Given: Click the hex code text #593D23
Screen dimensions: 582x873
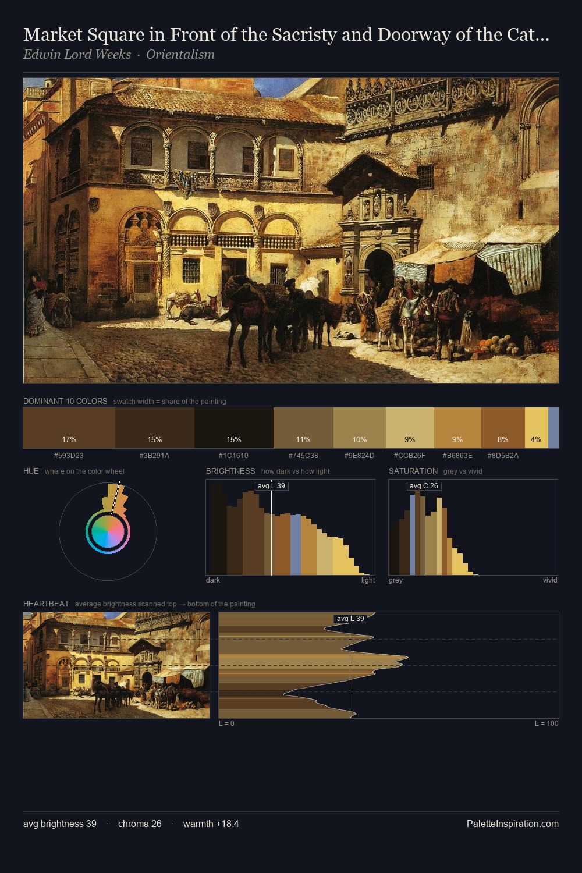Looking at the screenshot, I should [x=69, y=456].
